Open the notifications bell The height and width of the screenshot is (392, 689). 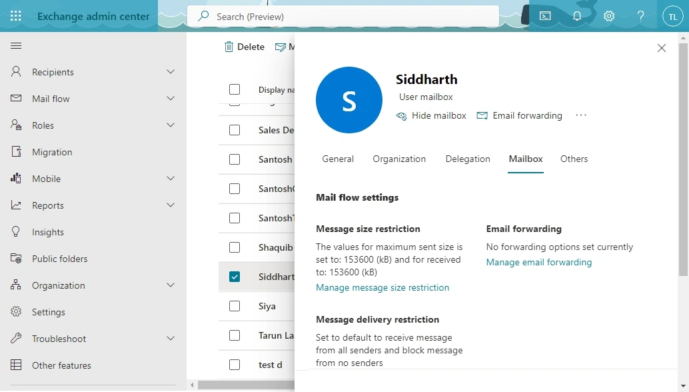577,16
